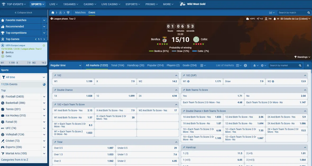The height and width of the screenshot is (166, 312).
Task: Click the football icon in breadcrumb
Action: (61, 12)
